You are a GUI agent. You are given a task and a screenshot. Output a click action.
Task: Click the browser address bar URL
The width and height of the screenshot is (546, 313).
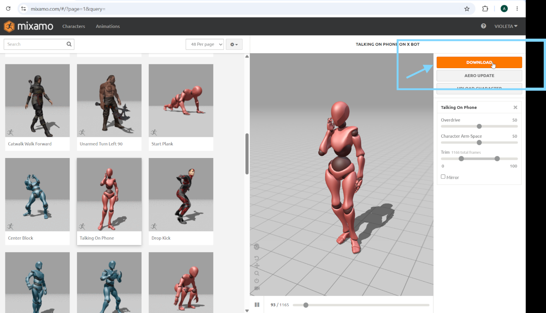coord(68,8)
